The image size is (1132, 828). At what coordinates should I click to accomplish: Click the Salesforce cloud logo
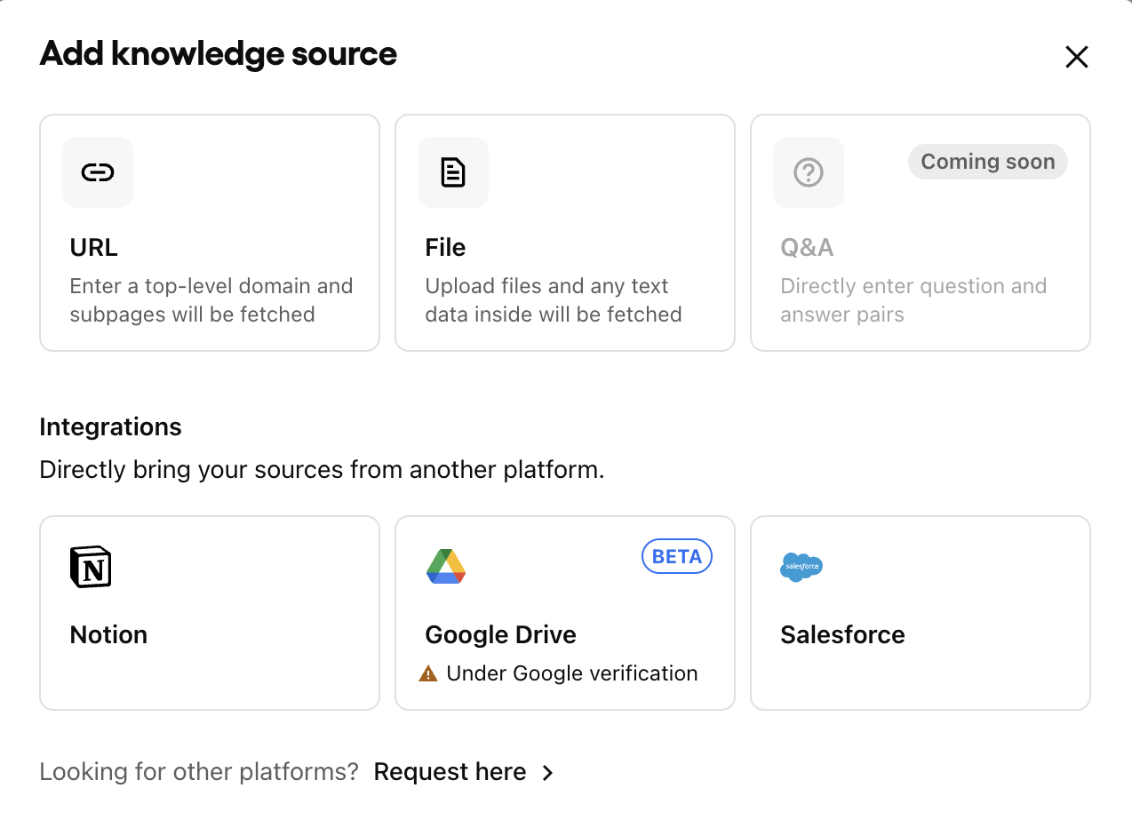(x=801, y=567)
